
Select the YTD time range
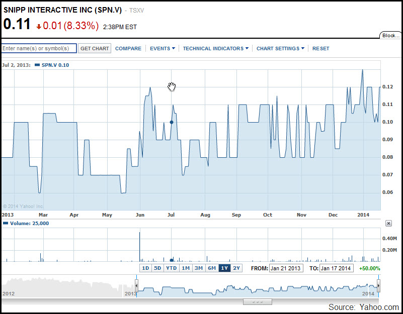(x=171, y=268)
